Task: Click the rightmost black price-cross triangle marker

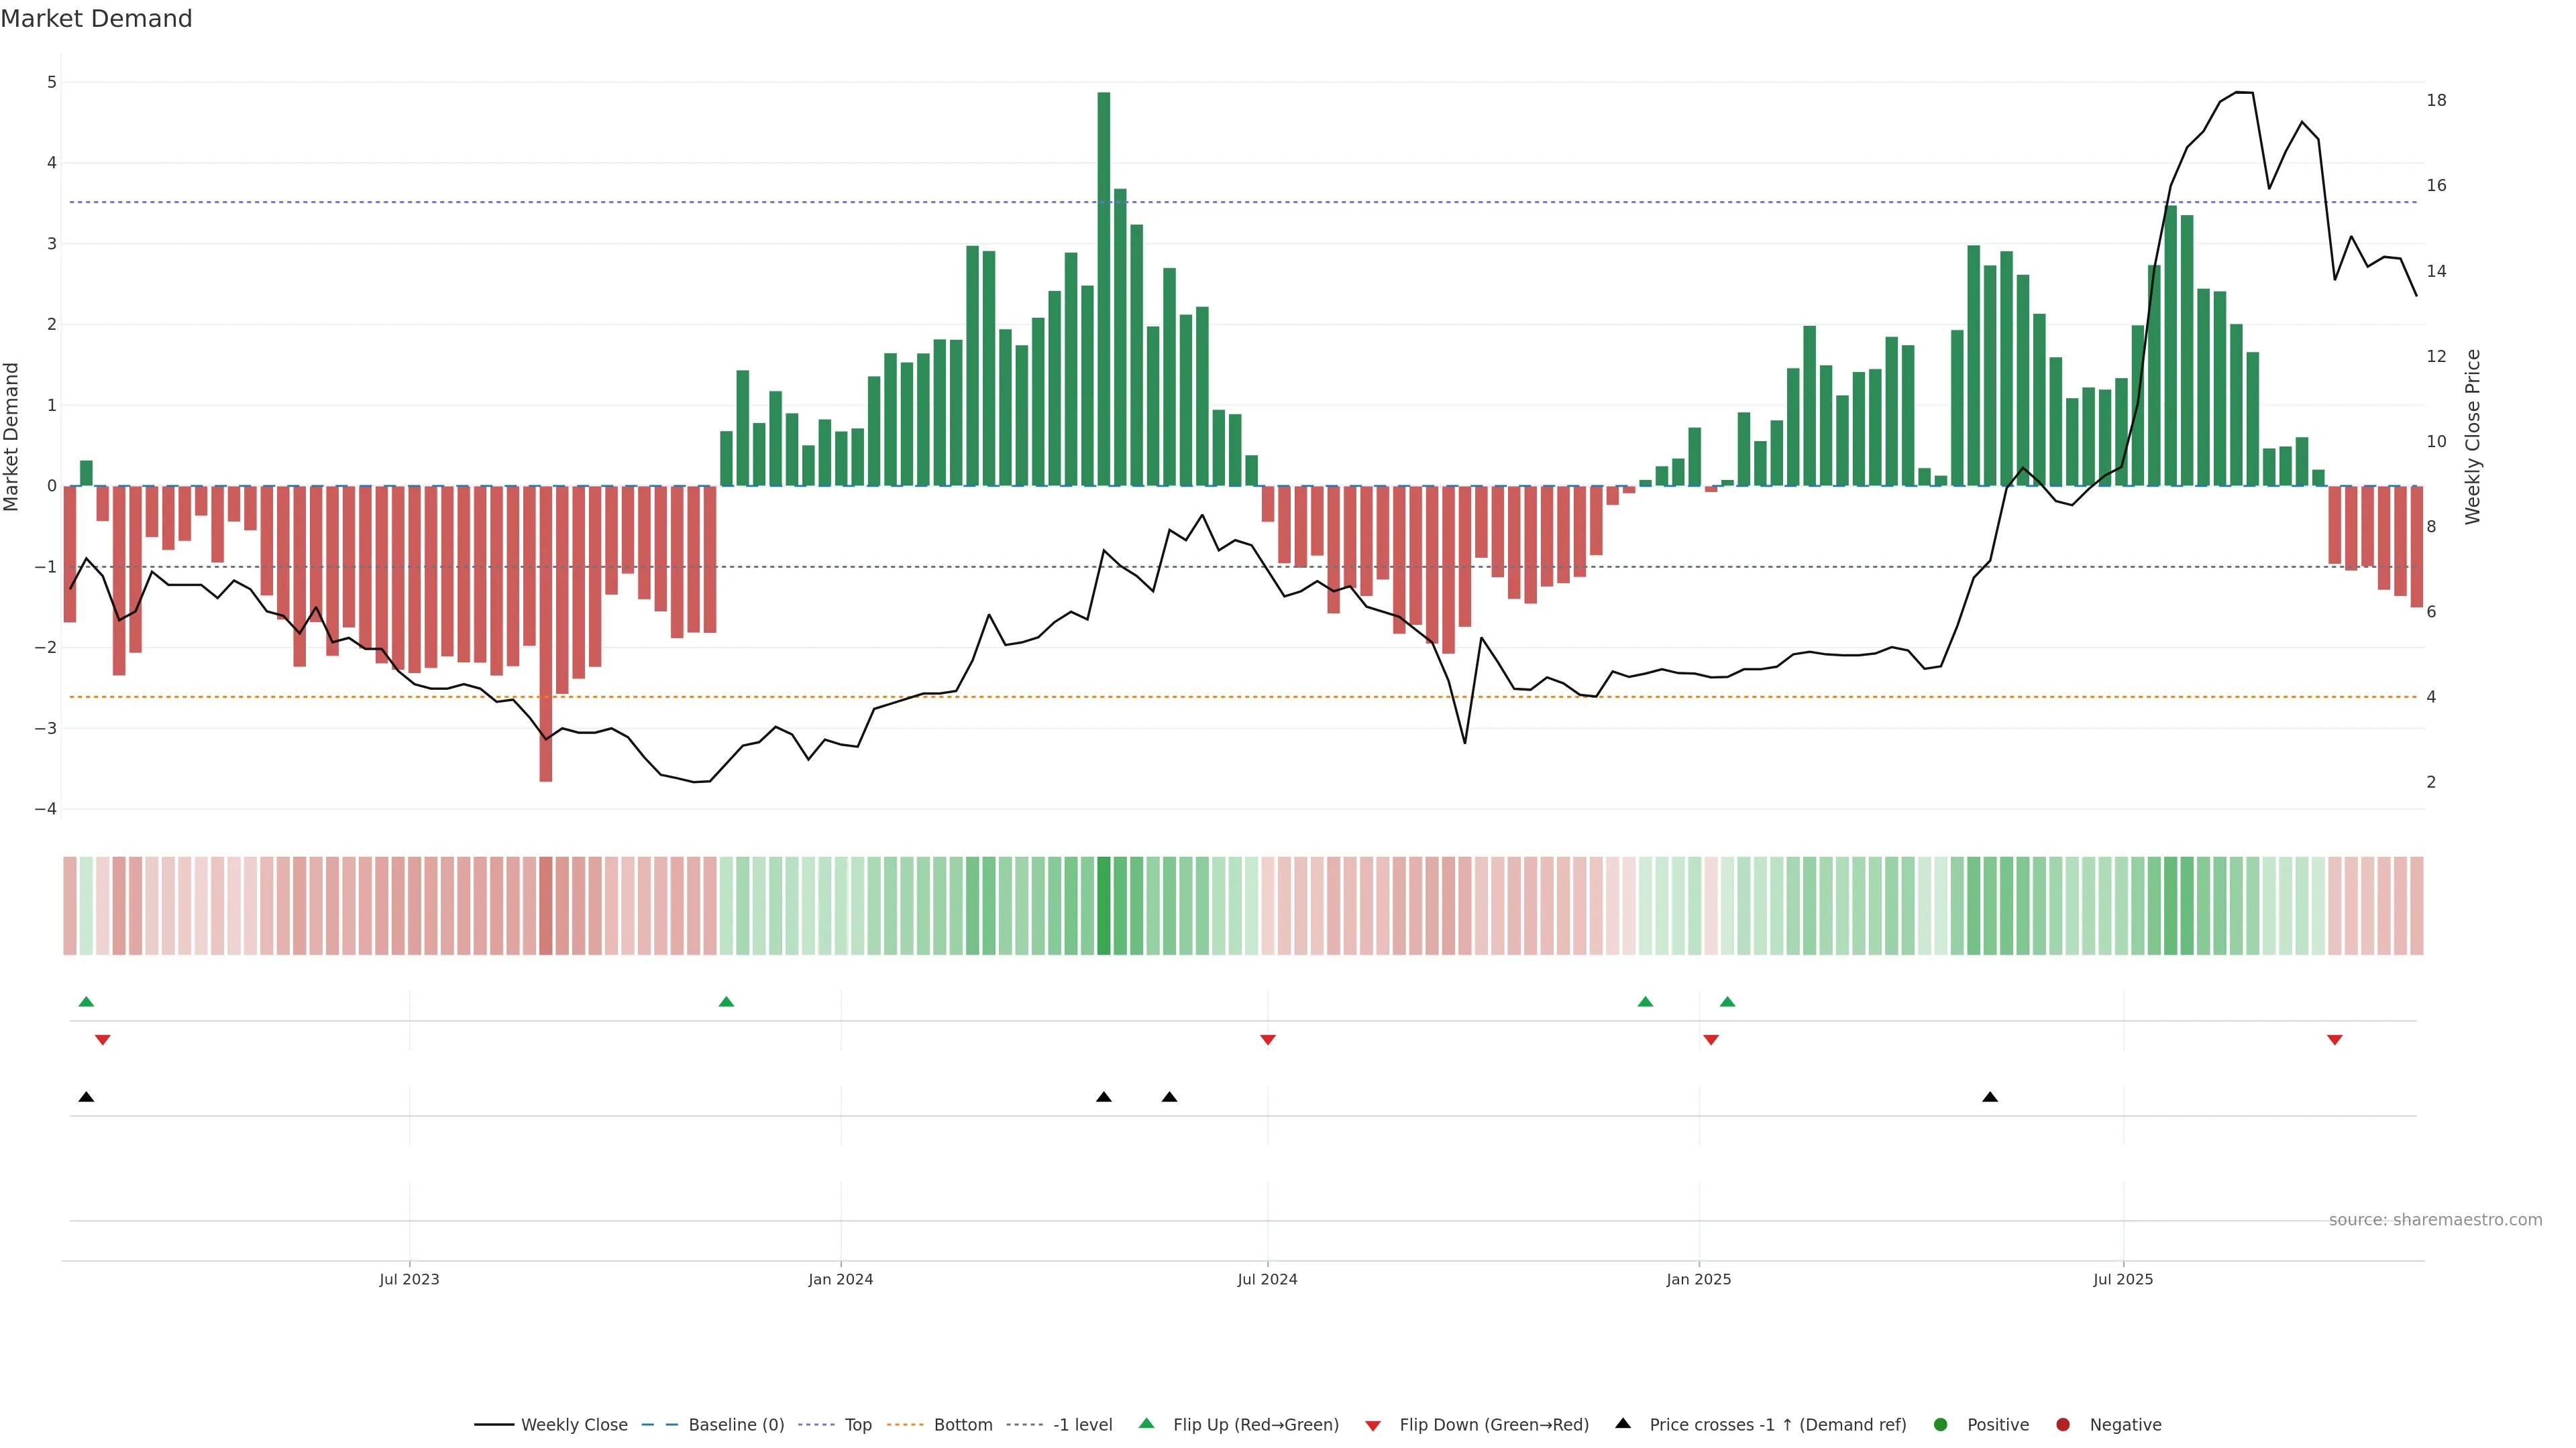Action: tap(1990, 1097)
